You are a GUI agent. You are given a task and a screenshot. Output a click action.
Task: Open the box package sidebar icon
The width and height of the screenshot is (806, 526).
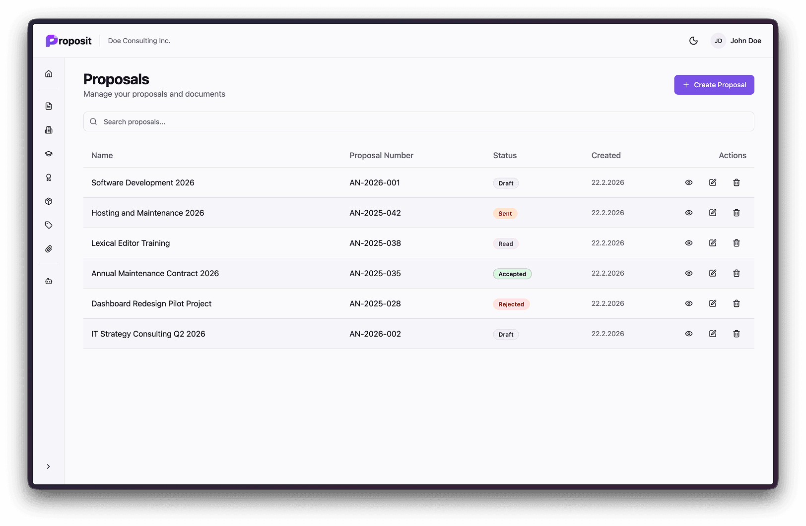[49, 201]
